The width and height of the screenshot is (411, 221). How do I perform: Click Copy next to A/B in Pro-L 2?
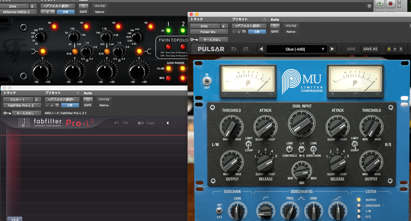[151, 123]
